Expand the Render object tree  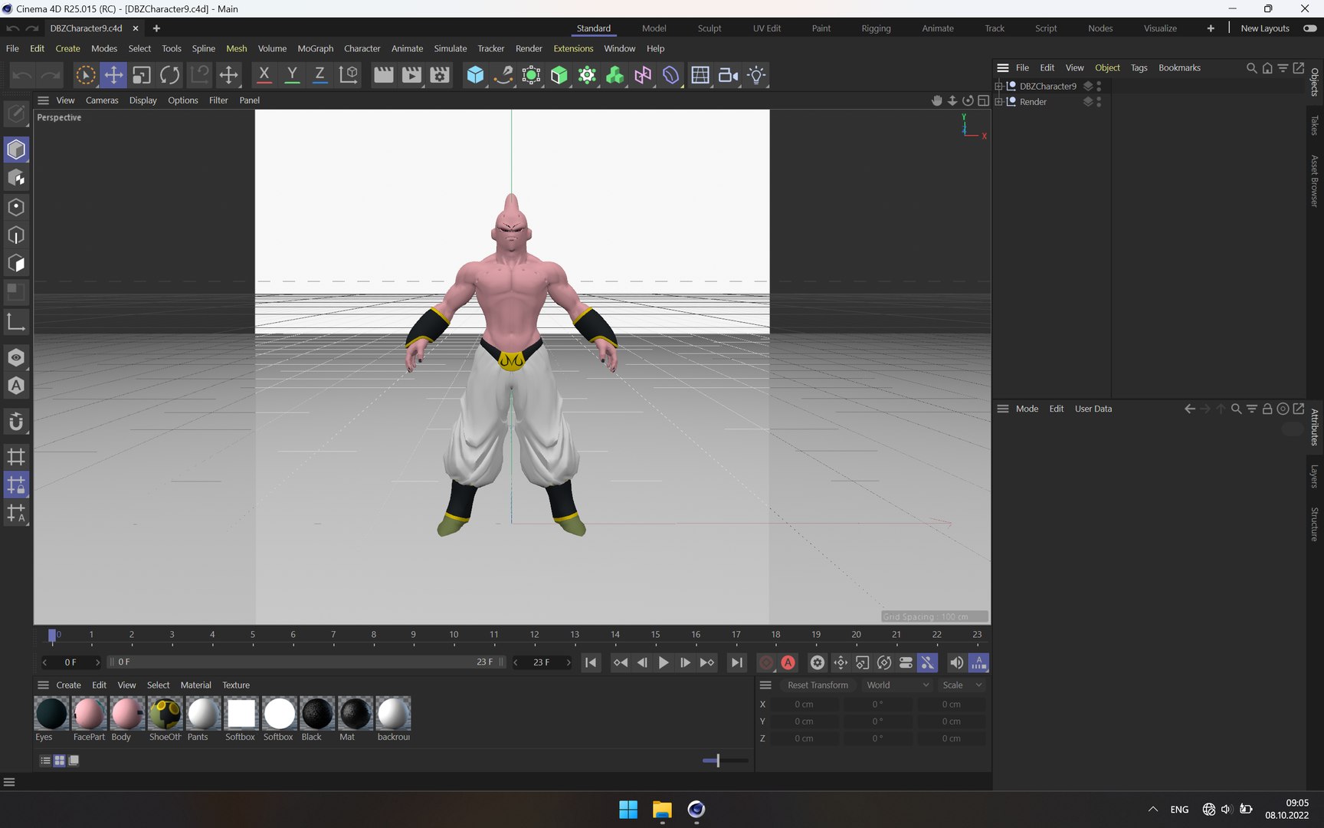(998, 102)
